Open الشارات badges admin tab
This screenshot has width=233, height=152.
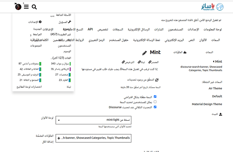point(159,29)
